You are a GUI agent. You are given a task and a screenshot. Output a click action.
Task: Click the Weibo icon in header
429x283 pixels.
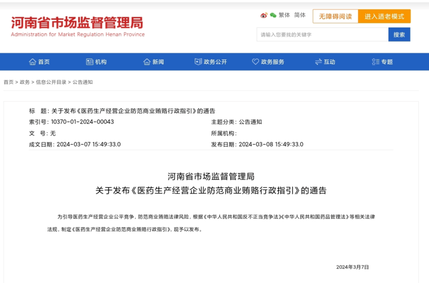pos(264,16)
